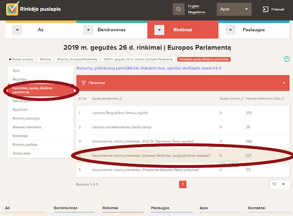Expand the Aš menu arrow
This screenshot has height=216, width=293.
(17, 30)
